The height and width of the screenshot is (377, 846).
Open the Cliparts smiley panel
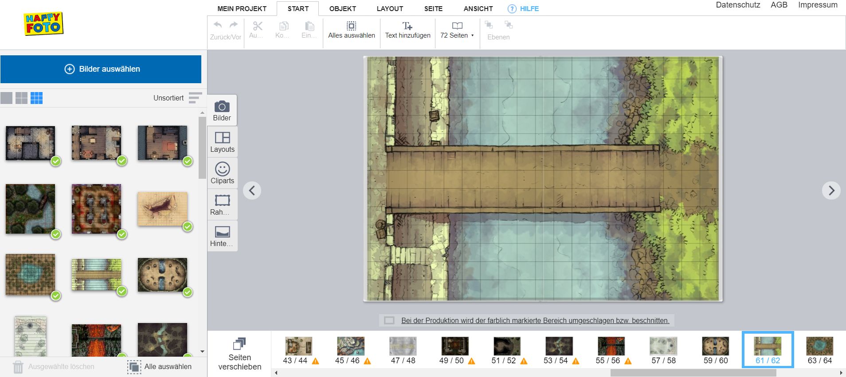pos(222,173)
